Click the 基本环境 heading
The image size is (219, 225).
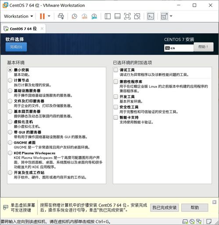(x=16, y=63)
